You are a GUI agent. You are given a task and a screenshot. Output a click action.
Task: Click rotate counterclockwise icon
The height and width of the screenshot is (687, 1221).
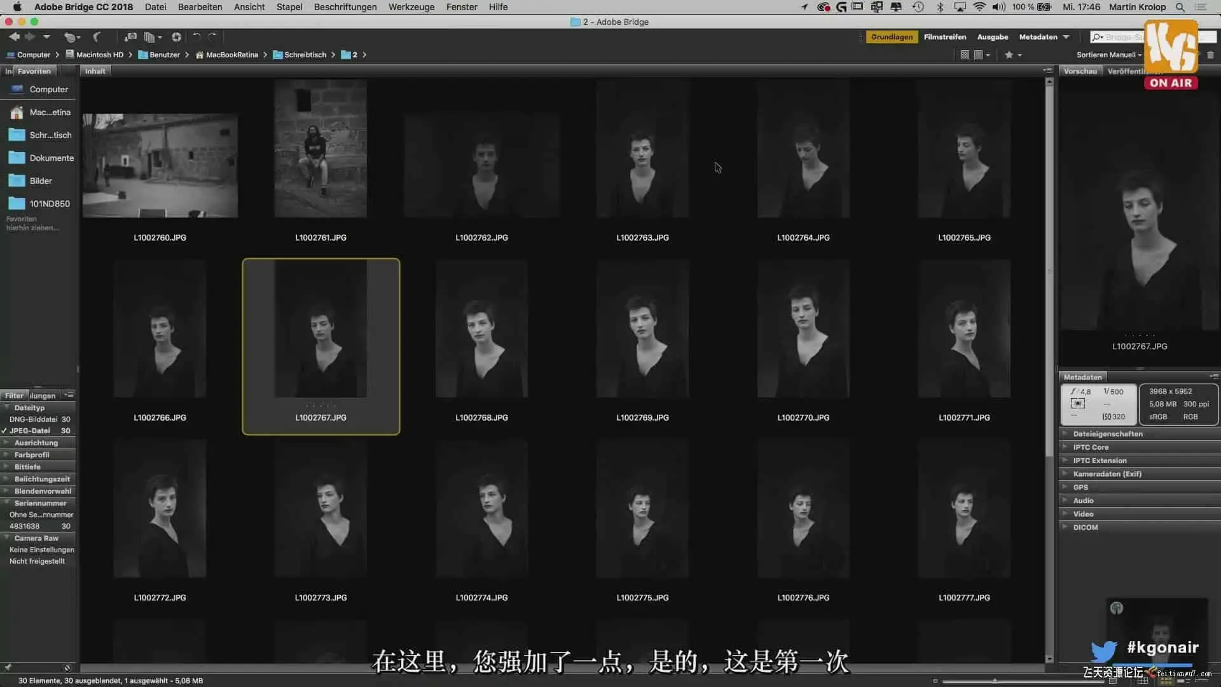(x=197, y=37)
